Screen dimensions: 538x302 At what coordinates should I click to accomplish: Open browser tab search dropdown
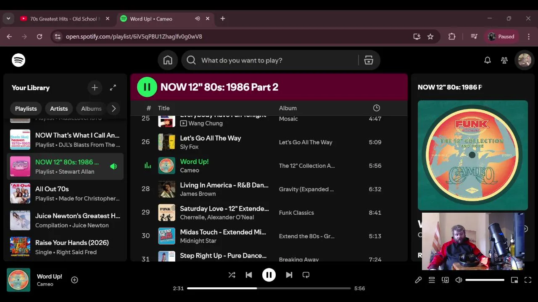point(8,19)
